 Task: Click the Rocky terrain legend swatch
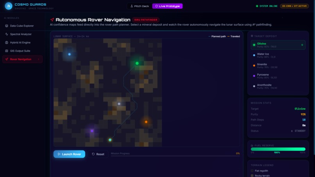[252, 175]
